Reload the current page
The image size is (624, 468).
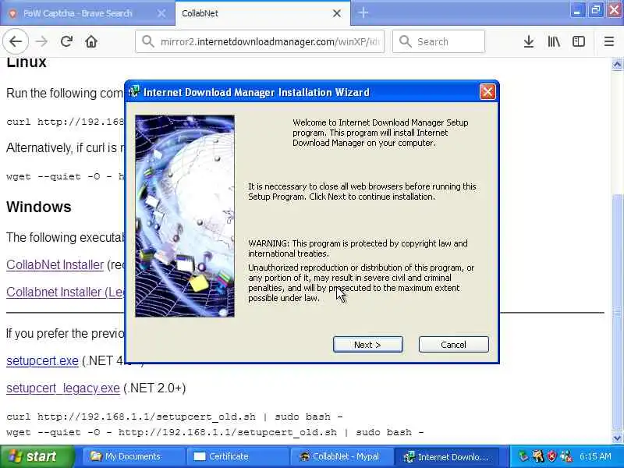click(66, 41)
